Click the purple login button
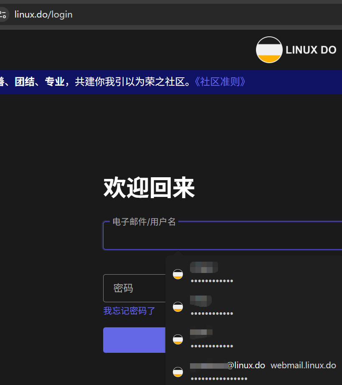This screenshot has width=342, height=385. [x=134, y=340]
